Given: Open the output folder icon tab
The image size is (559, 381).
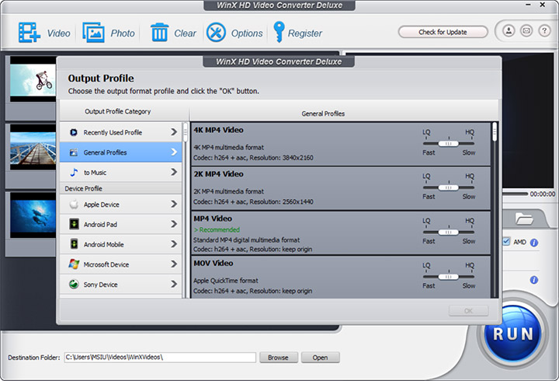Looking at the screenshot, I should pyautogui.click(x=523, y=219).
